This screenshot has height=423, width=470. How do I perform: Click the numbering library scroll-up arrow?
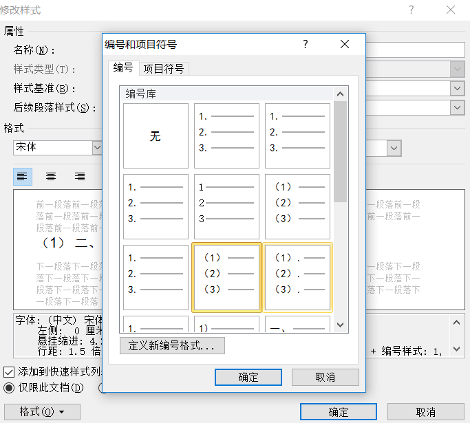(340, 94)
